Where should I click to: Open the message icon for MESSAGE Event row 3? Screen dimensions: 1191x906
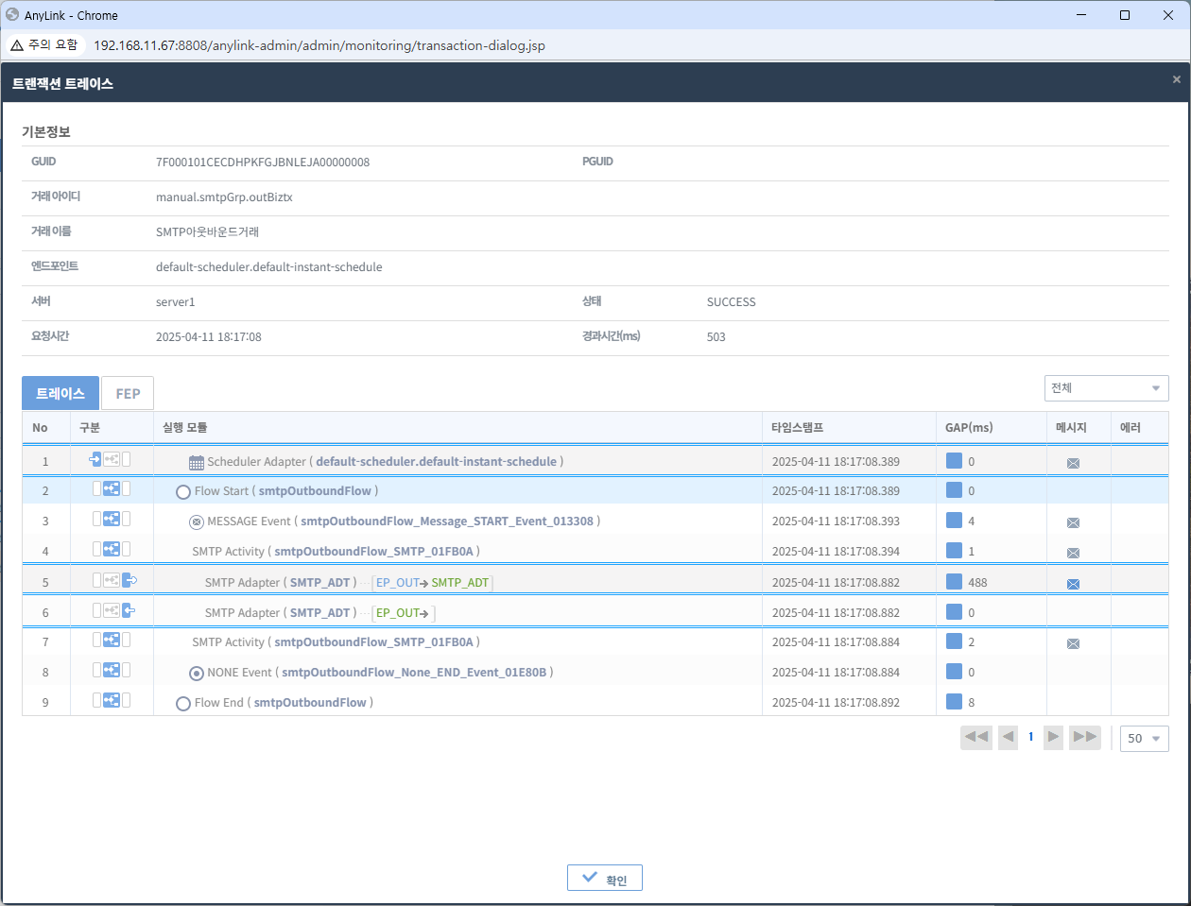click(1073, 521)
